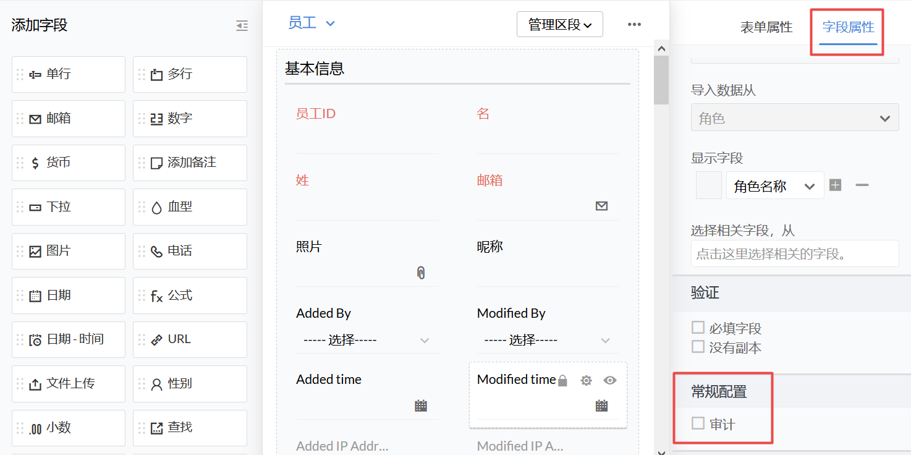Click the 员工ID input field
Viewport: 911px width, 455px height.
(x=367, y=140)
